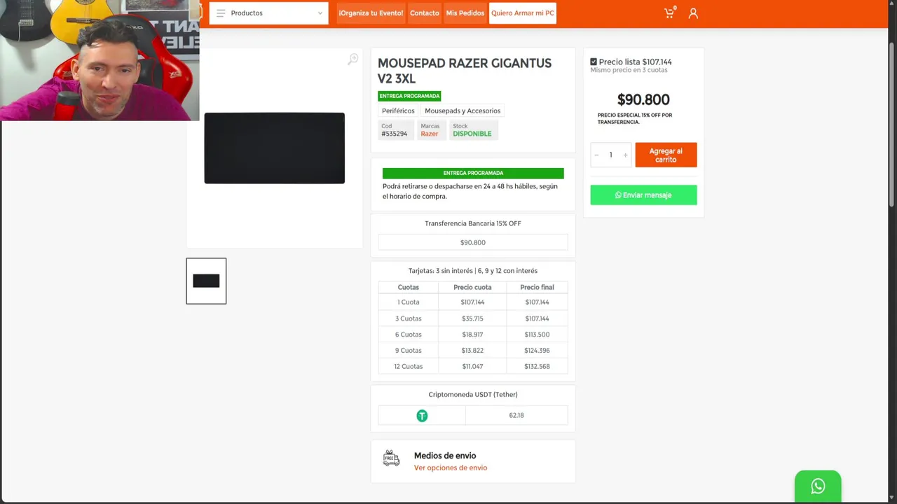Click the green ENTREGA PROGRAMADA badge under title
This screenshot has width=897, height=504.
(x=409, y=96)
